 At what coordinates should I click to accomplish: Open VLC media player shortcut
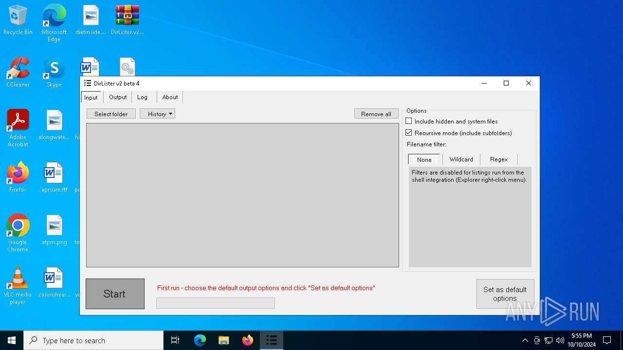pyautogui.click(x=18, y=286)
